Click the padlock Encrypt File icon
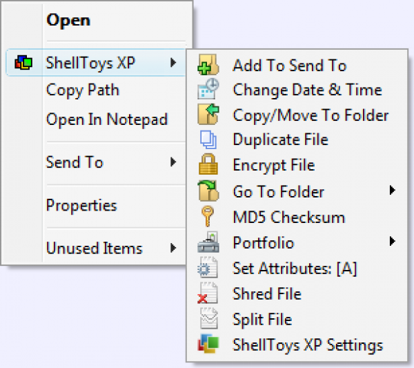Viewport: 414px width, 368px height. (208, 166)
